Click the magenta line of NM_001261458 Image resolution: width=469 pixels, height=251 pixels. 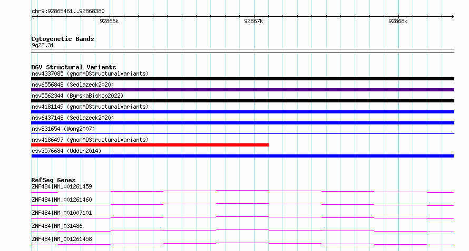pyautogui.click(x=242, y=244)
